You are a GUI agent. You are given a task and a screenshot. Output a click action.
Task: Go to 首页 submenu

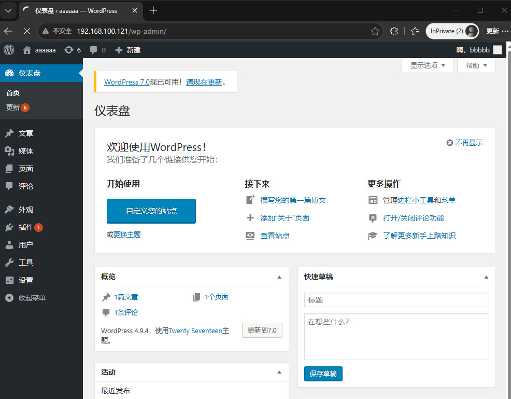pos(13,93)
